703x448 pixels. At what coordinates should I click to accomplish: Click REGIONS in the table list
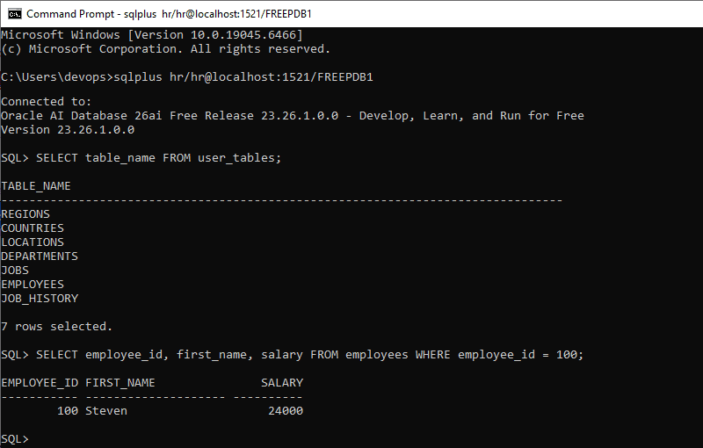25,213
